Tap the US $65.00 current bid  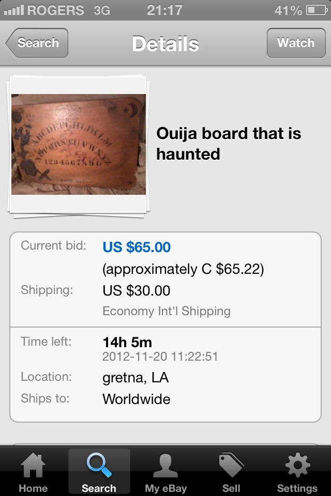(137, 247)
